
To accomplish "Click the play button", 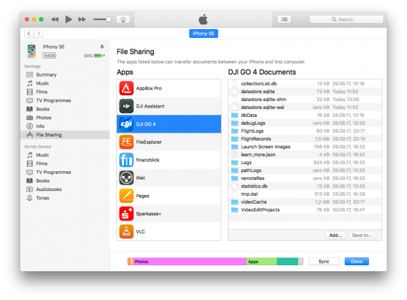I will [68, 19].
